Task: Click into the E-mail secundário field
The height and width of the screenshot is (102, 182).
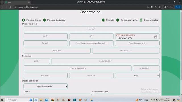Action: tap(137, 43)
